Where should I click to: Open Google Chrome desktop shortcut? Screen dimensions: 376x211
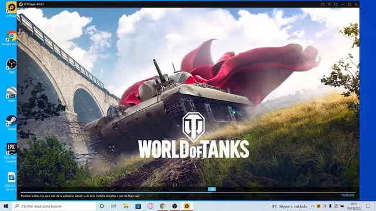tap(11, 38)
